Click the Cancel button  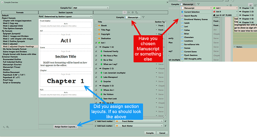[x=162, y=133]
